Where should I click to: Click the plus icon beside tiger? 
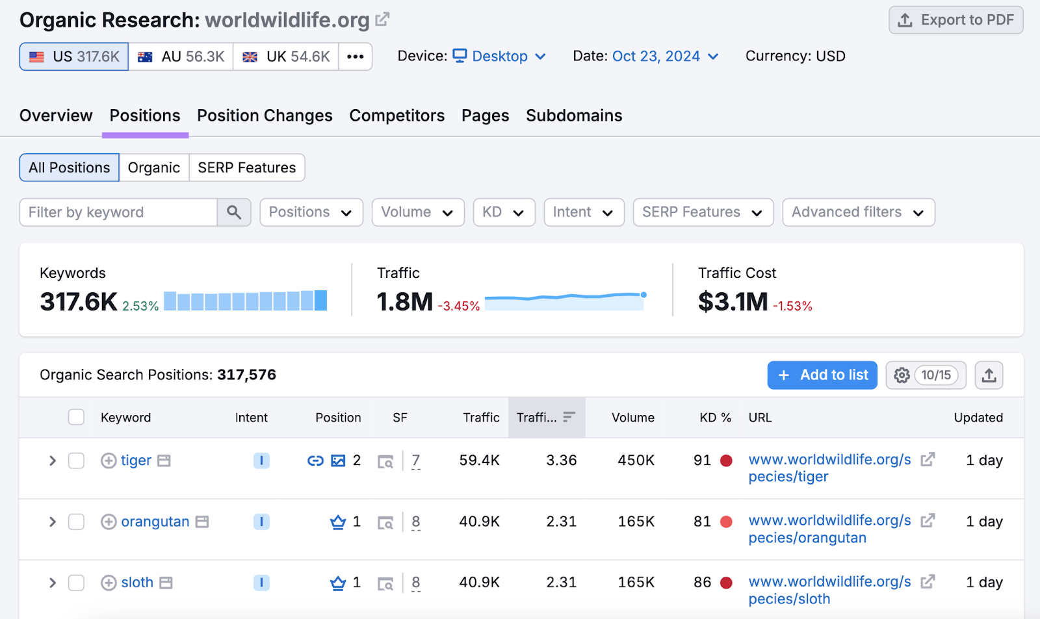pos(109,461)
